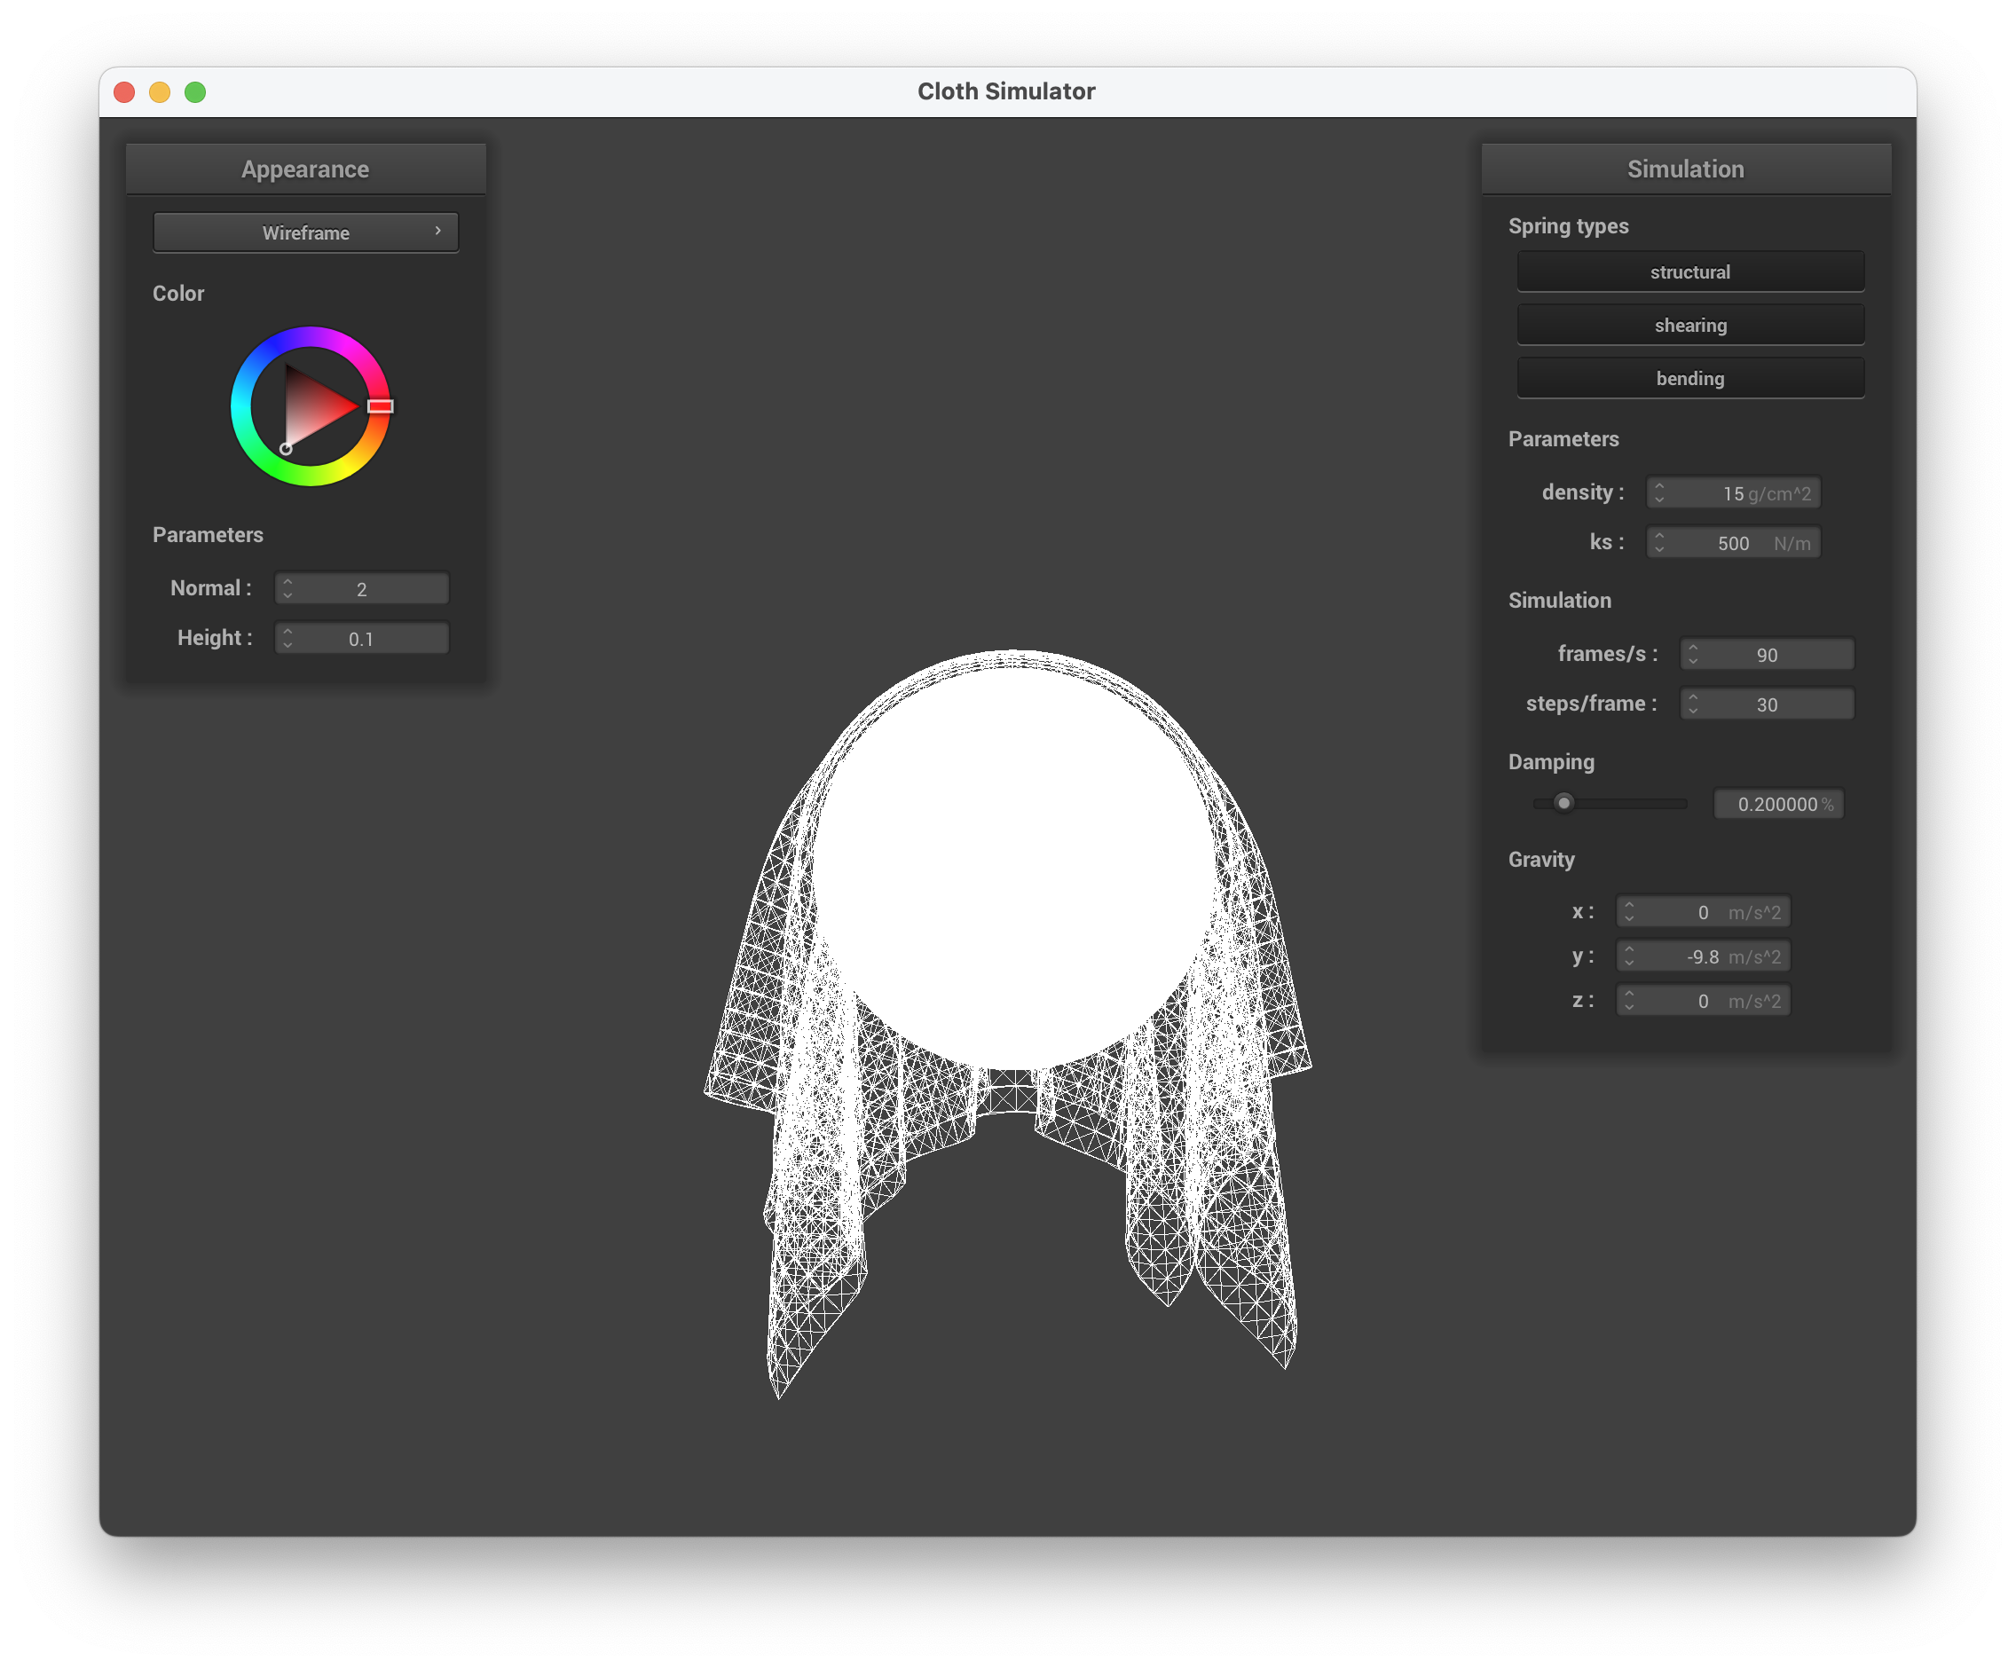The image size is (2016, 1668).
Task: Click the Damping percentage value field
Action: pos(1777,804)
